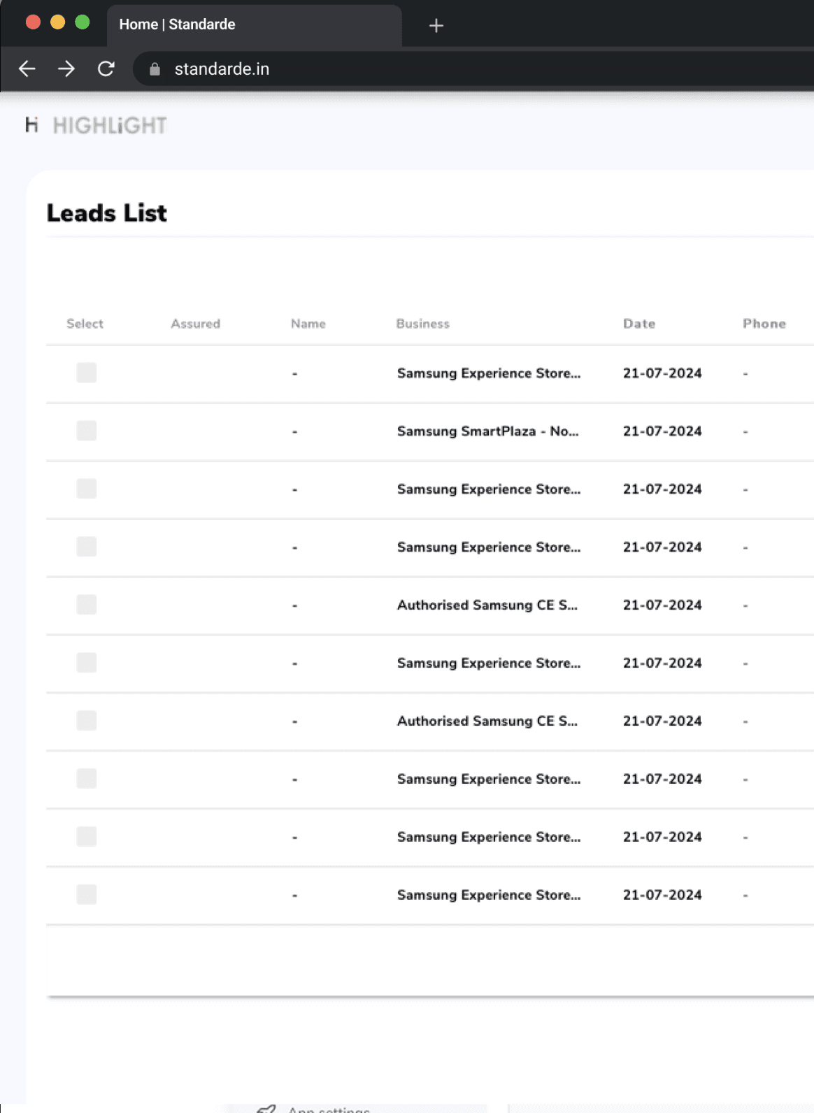Click the Leads List heading
The image size is (814, 1113).
click(107, 213)
